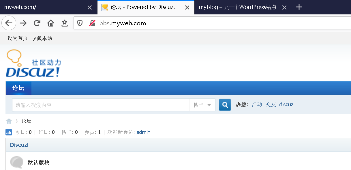
Task: Open a new tab with plus button
Action: tap(299, 7)
